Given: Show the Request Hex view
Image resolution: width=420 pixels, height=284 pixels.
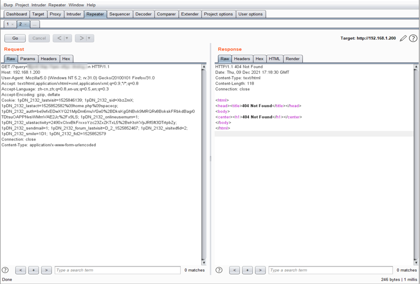Looking at the screenshot, I should [66, 59].
